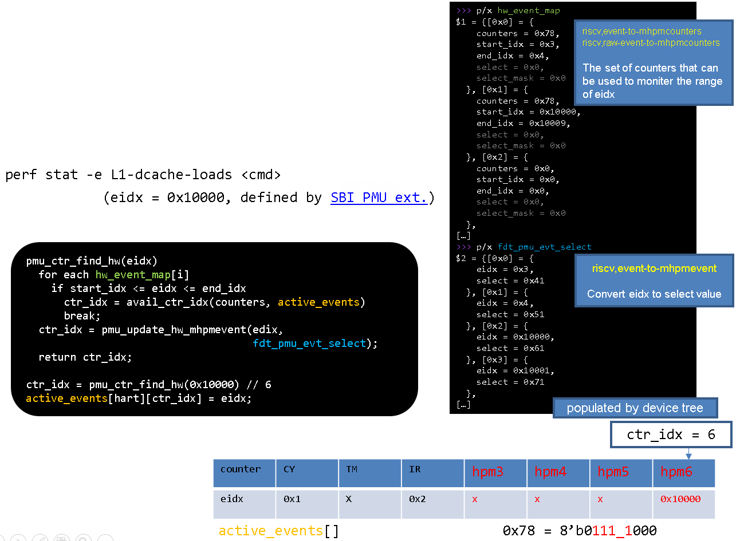Click the perf stat command text
The height and width of the screenshot is (541, 736).
click(x=143, y=175)
